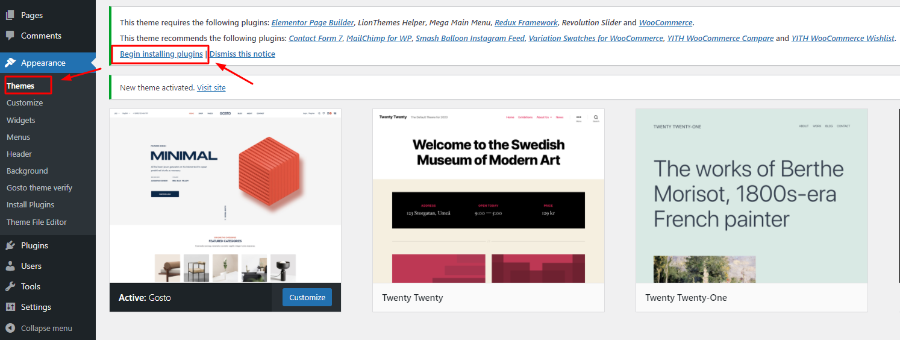
Task: Follow the Visit site link
Action: click(x=211, y=87)
